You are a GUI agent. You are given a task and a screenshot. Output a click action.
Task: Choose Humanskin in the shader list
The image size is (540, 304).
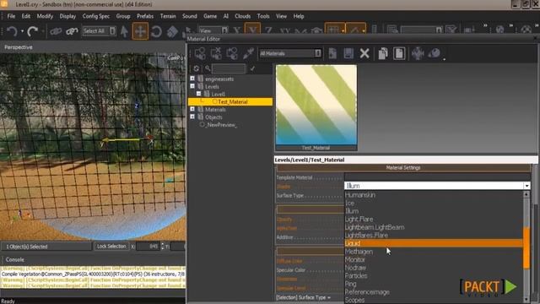click(x=434, y=195)
